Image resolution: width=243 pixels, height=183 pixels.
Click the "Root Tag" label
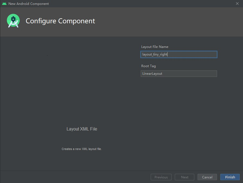click(x=149, y=66)
